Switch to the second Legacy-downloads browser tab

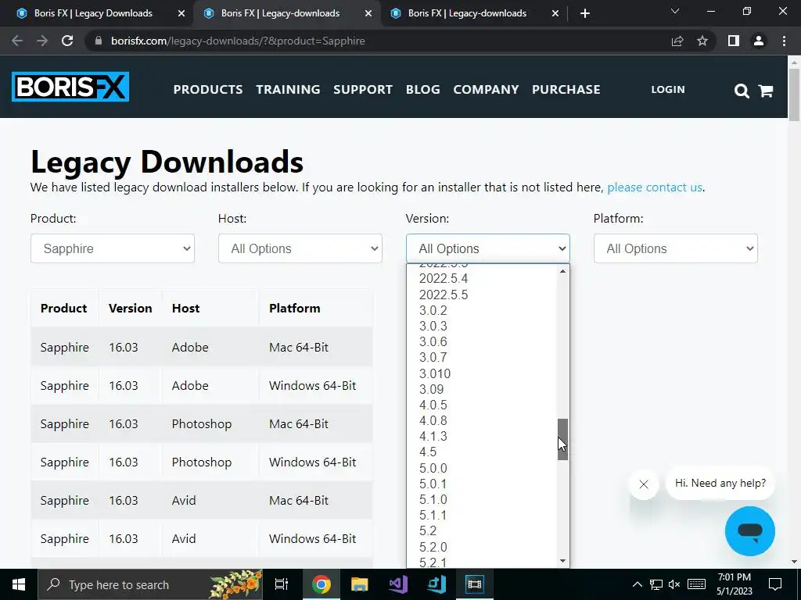tap(280, 13)
